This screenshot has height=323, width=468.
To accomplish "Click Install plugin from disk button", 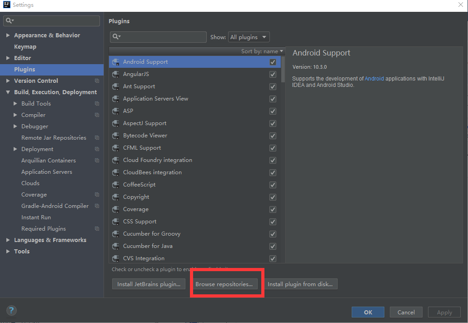I will [x=300, y=284].
